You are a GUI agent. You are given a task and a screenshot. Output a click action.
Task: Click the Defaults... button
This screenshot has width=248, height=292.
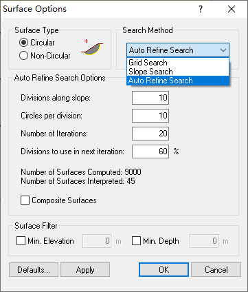click(x=34, y=270)
